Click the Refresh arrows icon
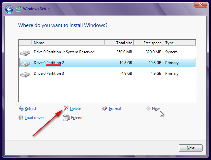Viewport: 211px width, 160px height. pos(21,109)
